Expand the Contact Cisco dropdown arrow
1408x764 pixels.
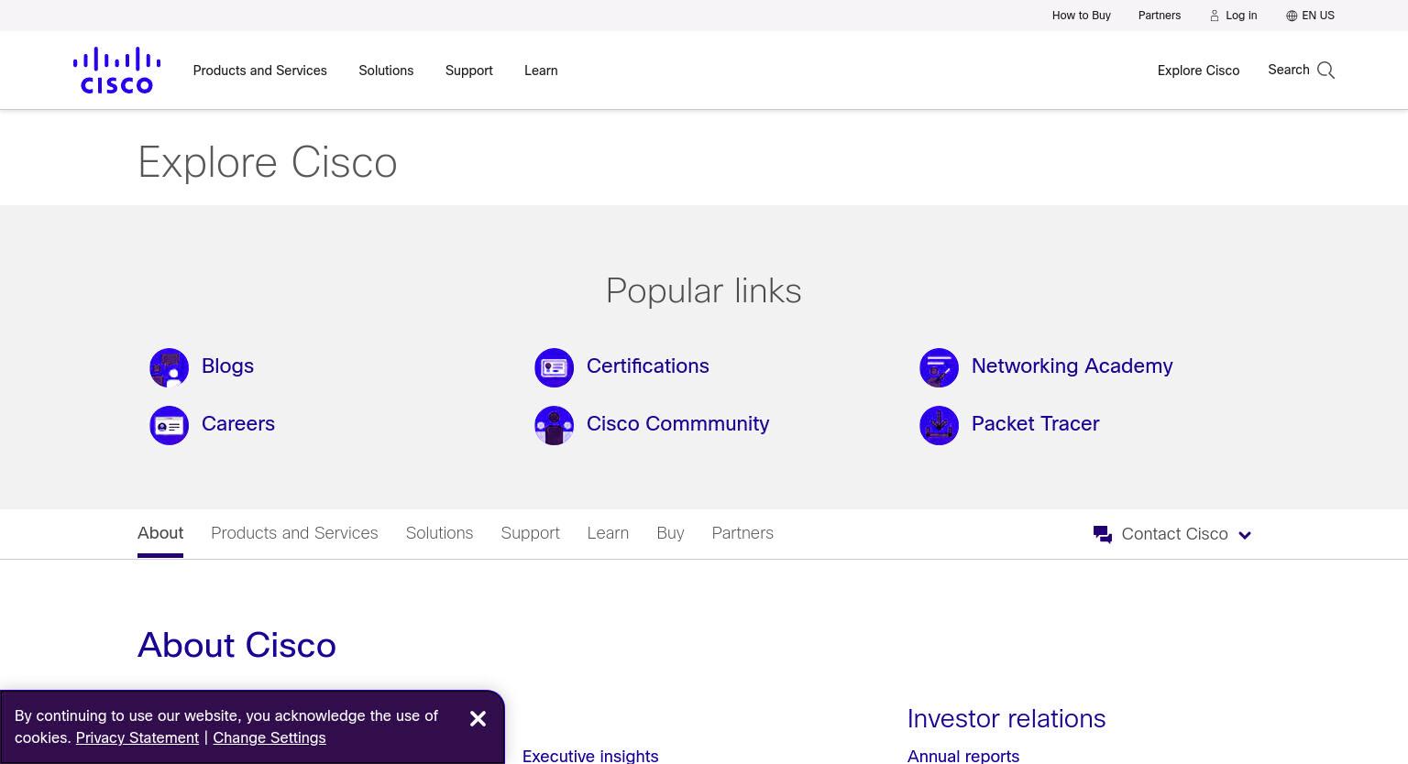click(x=1245, y=535)
